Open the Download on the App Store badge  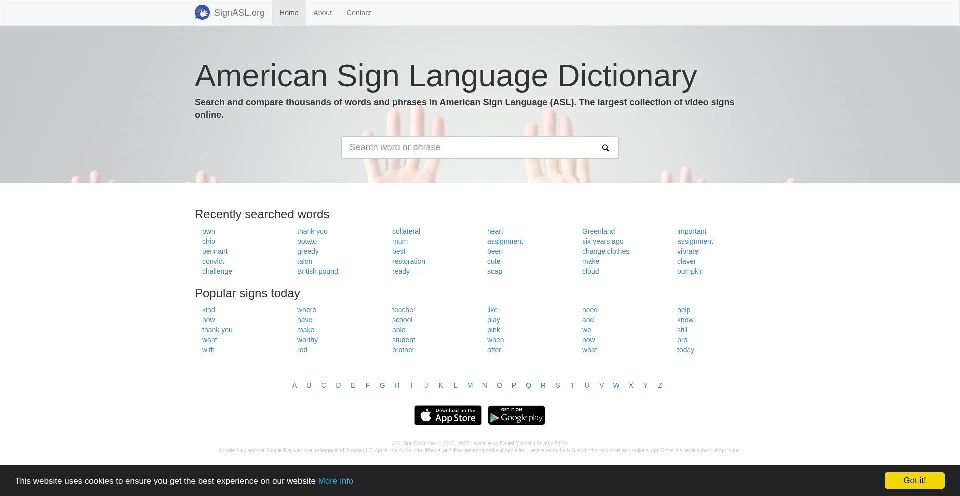[448, 415]
